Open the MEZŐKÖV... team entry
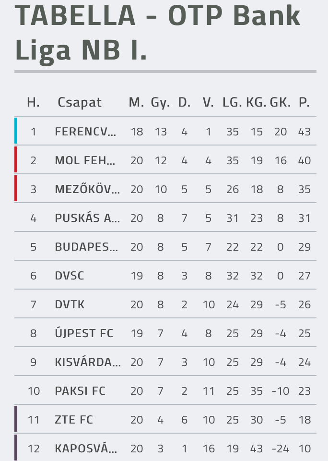328x461 pixels. [x=87, y=189]
